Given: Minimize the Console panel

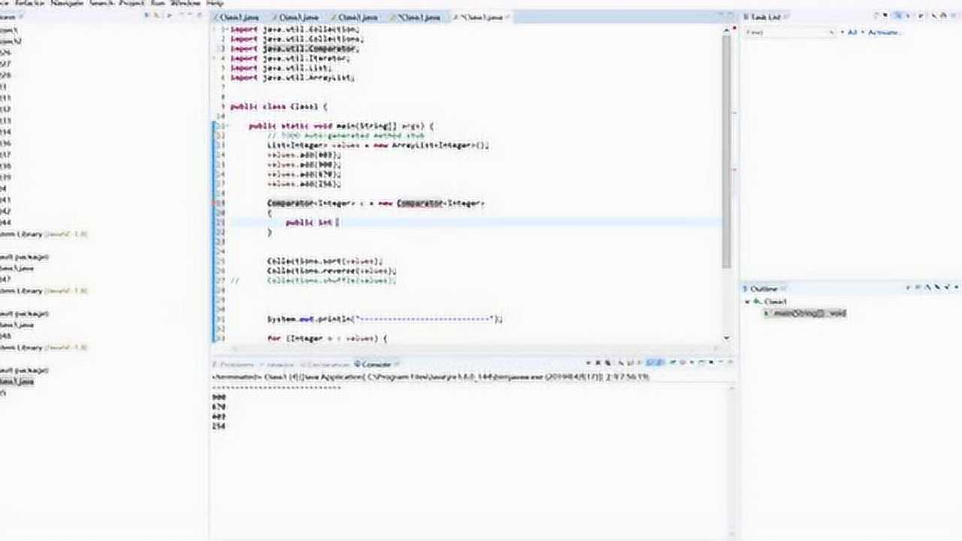Looking at the screenshot, I should click(x=719, y=363).
